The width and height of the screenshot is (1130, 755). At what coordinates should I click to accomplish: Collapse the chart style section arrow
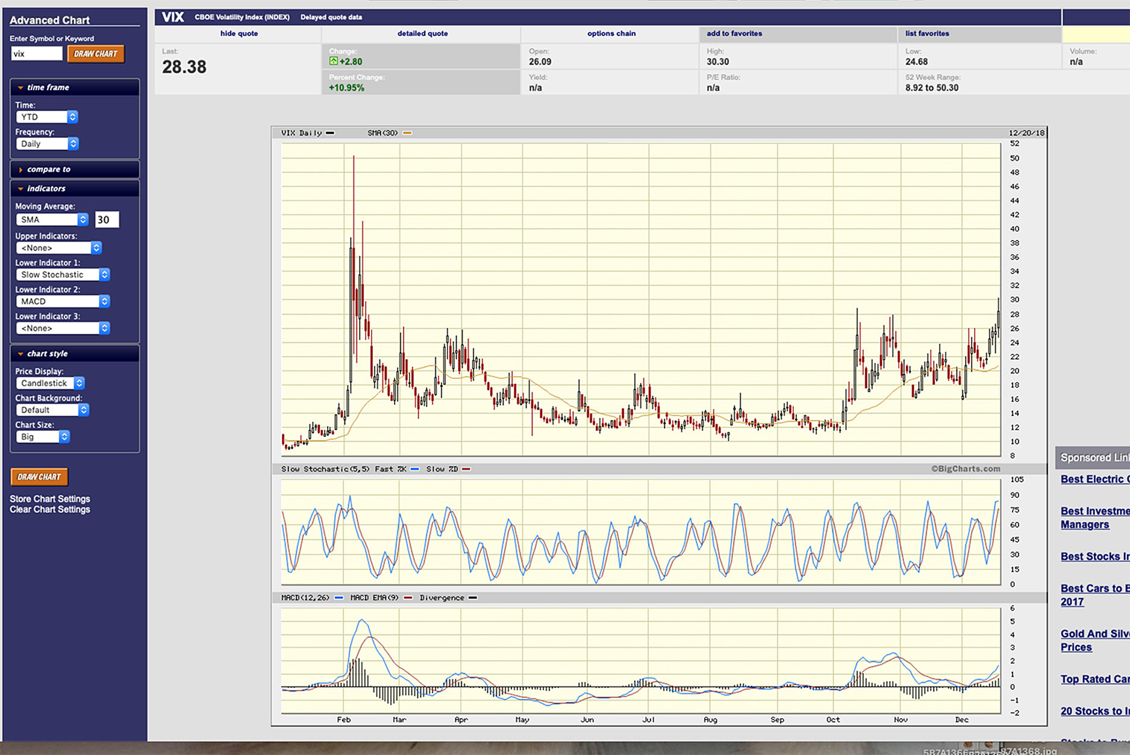click(x=20, y=354)
